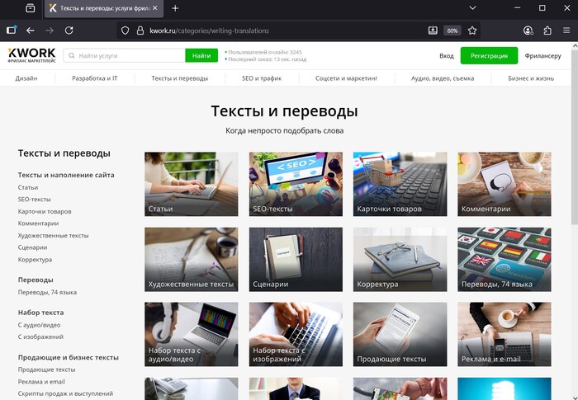Open the Карточки товаров category thumbnail

pyautogui.click(x=400, y=184)
